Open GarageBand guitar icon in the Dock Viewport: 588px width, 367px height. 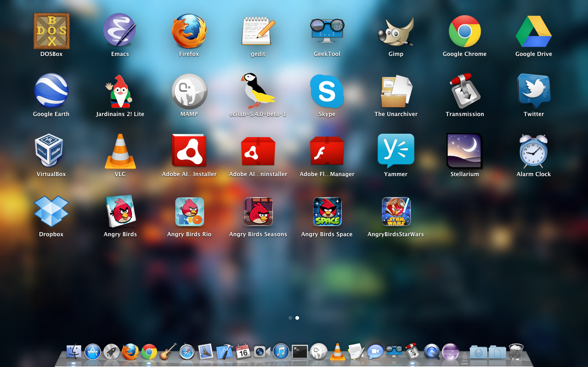coord(168,352)
